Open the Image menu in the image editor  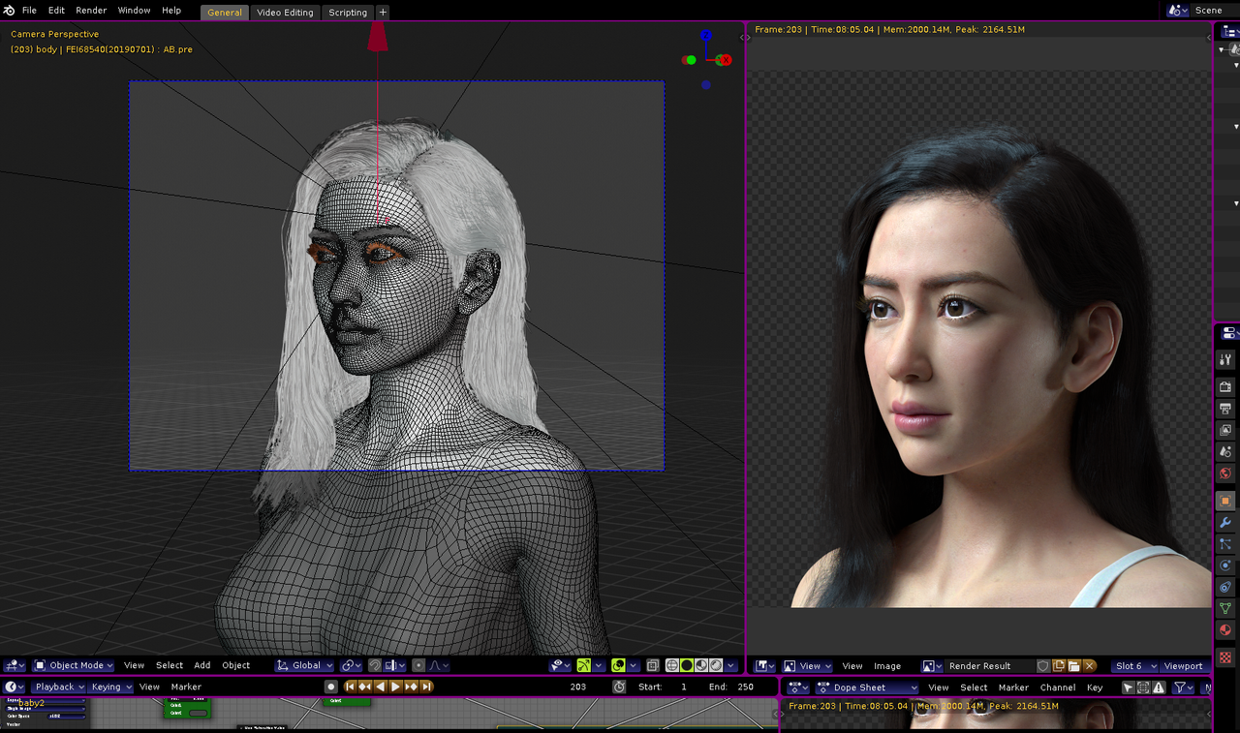click(887, 666)
